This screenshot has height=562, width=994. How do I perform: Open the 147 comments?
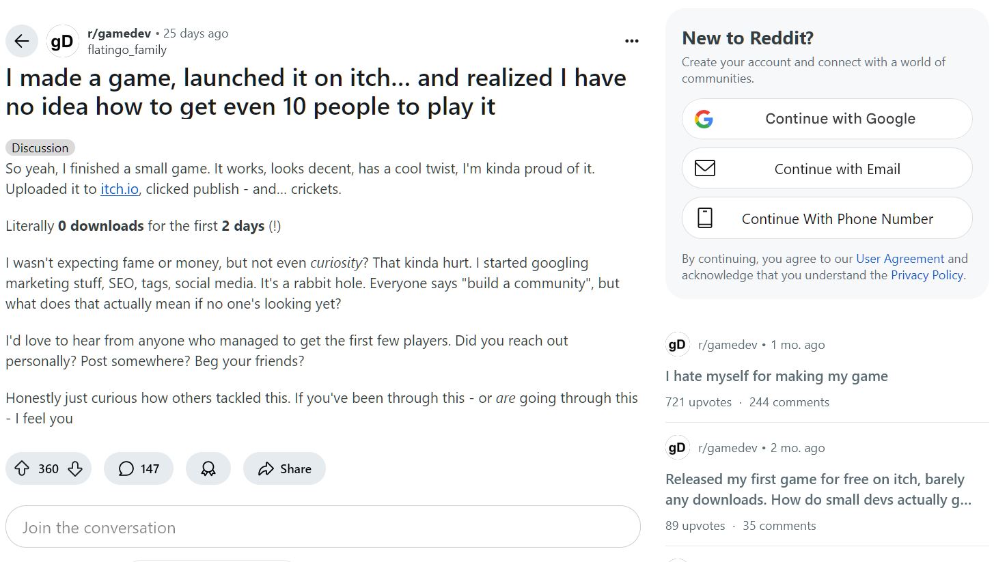(139, 468)
